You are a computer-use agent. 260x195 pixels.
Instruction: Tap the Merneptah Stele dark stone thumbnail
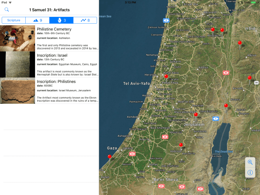click(x=17, y=64)
